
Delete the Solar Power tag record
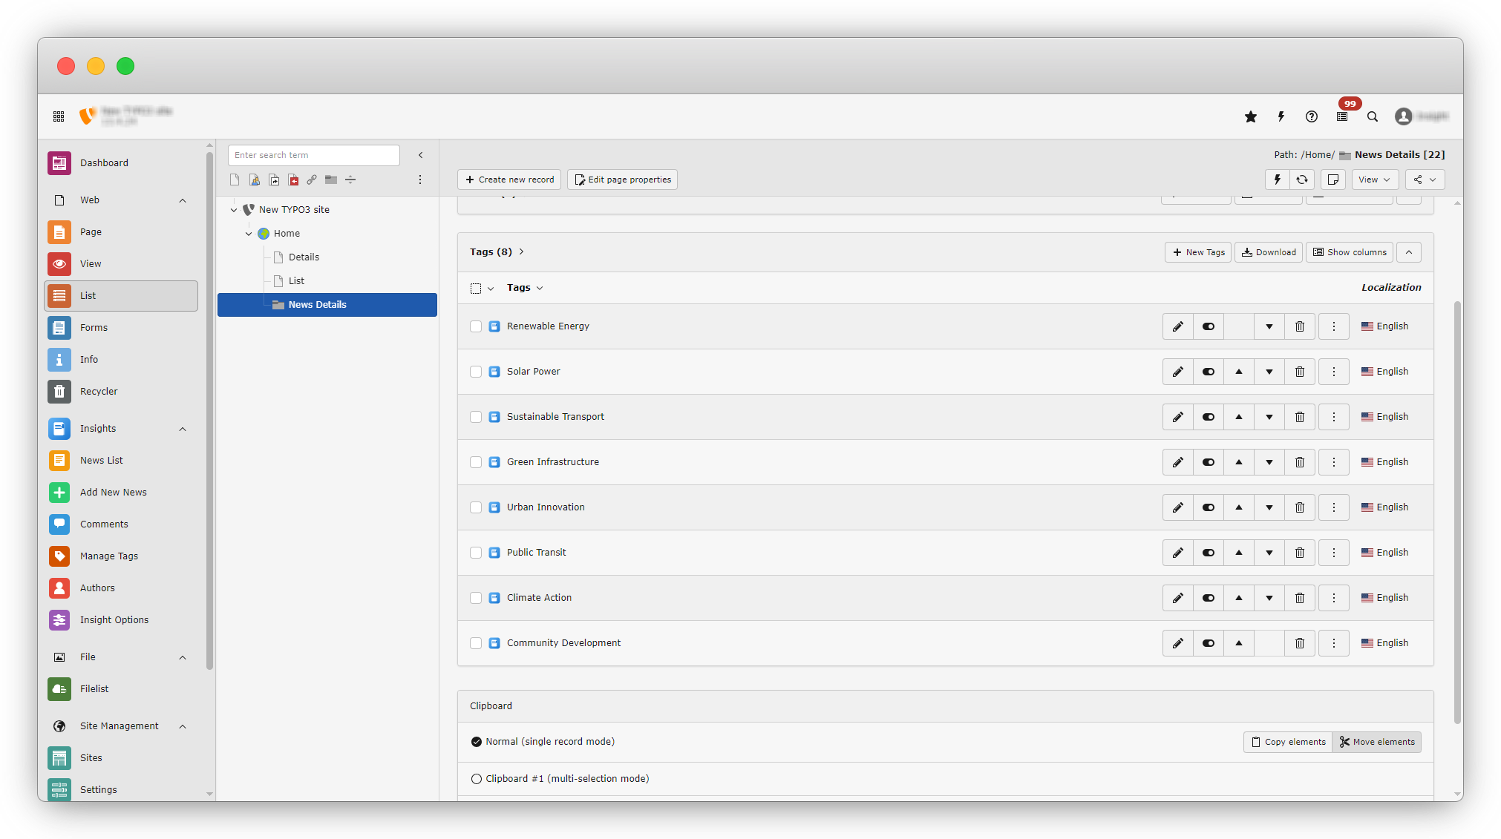pos(1300,372)
